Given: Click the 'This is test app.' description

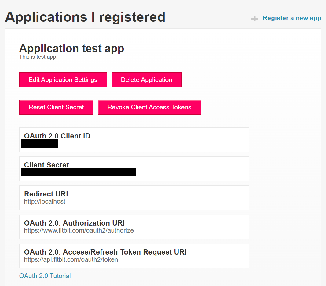Looking at the screenshot, I should pos(38,57).
